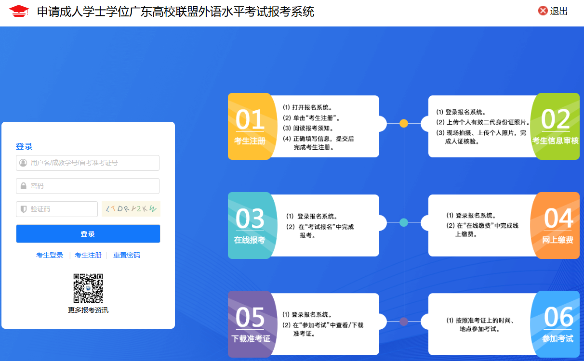Click the yellow timeline dot near step 01
Image resolution: width=584 pixels, height=361 pixels.
pyautogui.click(x=404, y=123)
